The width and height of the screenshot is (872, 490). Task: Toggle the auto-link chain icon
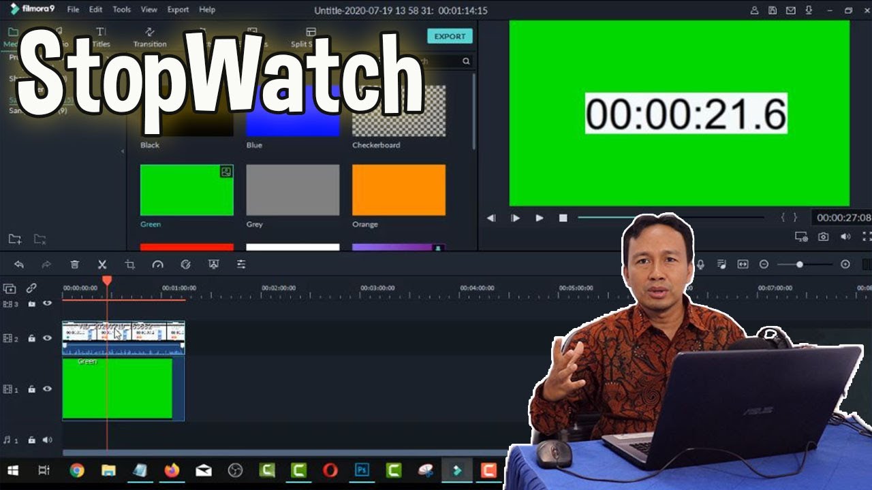tap(31, 289)
